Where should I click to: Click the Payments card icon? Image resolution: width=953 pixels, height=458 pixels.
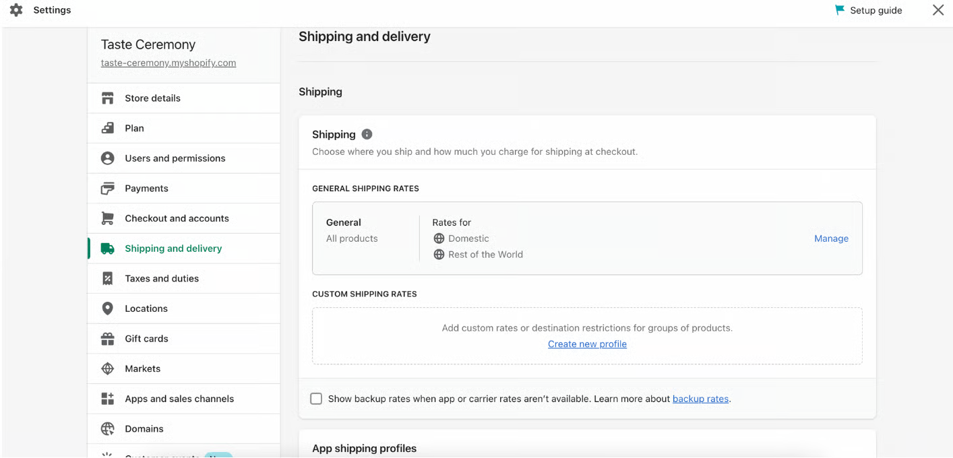(107, 189)
